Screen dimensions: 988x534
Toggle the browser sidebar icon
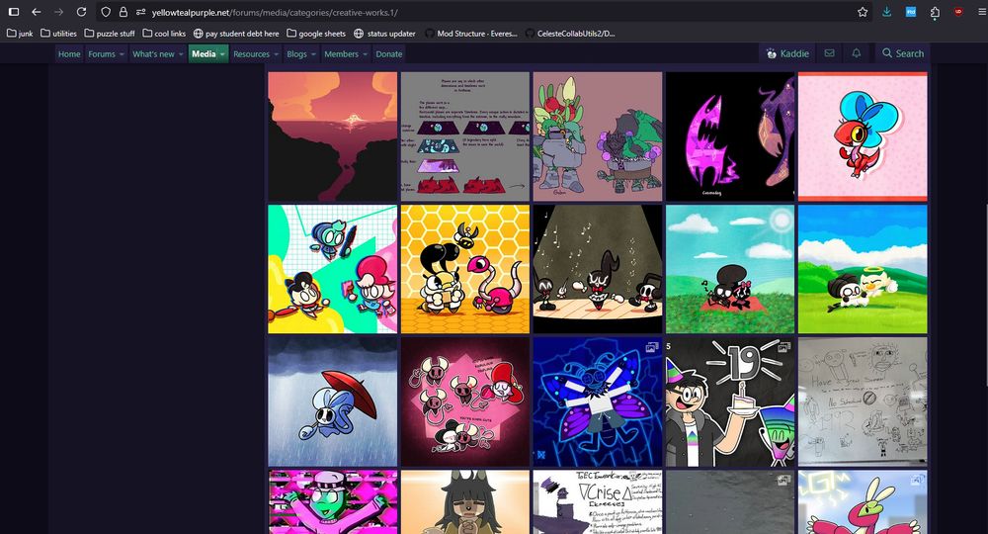pyautogui.click(x=13, y=12)
